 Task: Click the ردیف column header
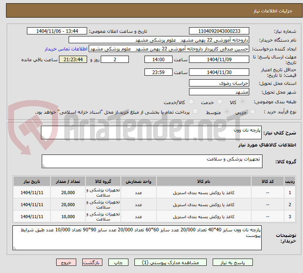[x=290, y=181]
